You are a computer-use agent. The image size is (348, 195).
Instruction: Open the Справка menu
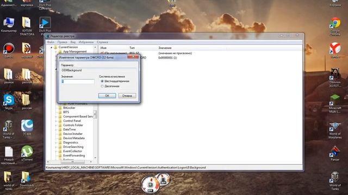tap(102, 42)
